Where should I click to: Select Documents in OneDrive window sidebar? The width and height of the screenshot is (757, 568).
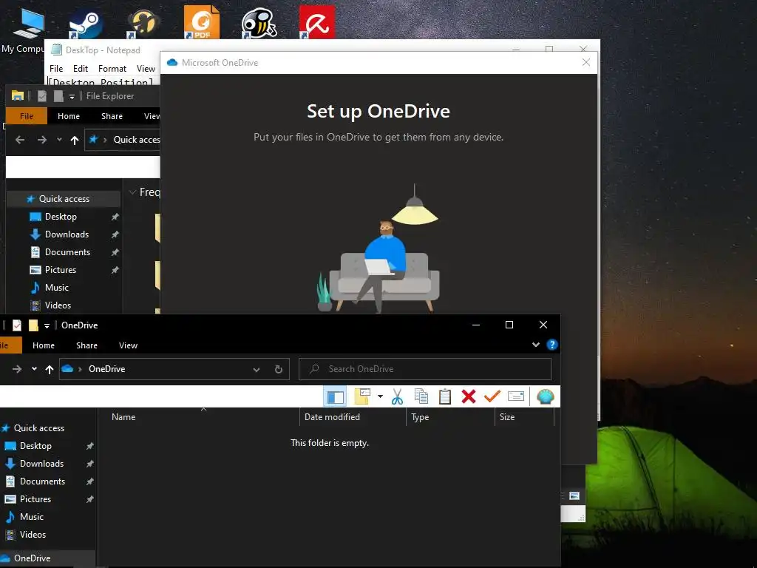pos(42,481)
